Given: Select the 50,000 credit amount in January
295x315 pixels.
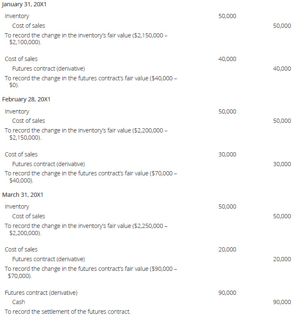Looking at the screenshot, I should coord(282,26).
